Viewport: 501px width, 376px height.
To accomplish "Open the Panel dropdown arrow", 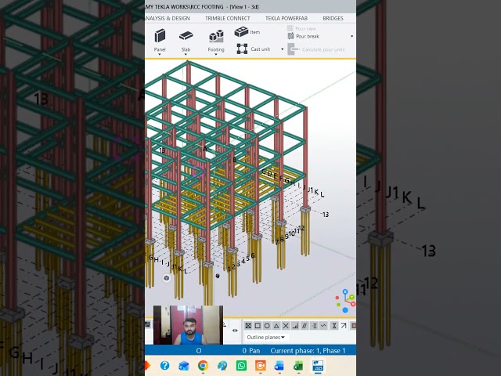I will [160, 55].
